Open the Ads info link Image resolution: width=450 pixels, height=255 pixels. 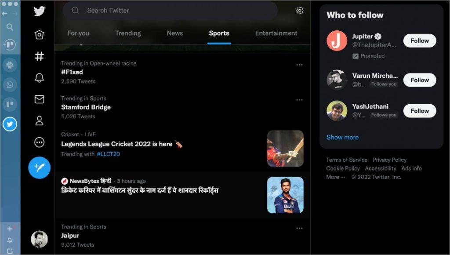click(411, 168)
